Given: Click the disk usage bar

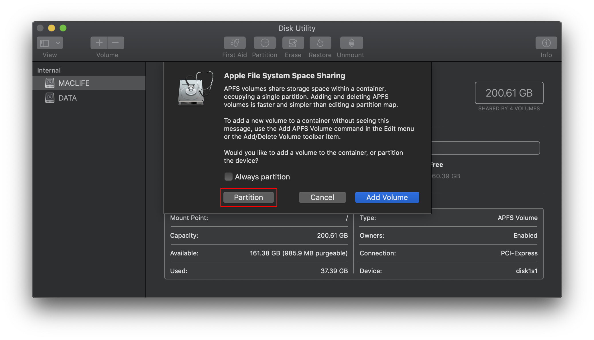Looking at the screenshot, I should tap(485, 148).
